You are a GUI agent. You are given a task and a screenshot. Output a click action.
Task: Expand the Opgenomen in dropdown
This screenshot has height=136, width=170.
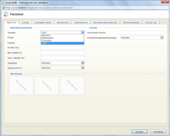tap(82, 68)
